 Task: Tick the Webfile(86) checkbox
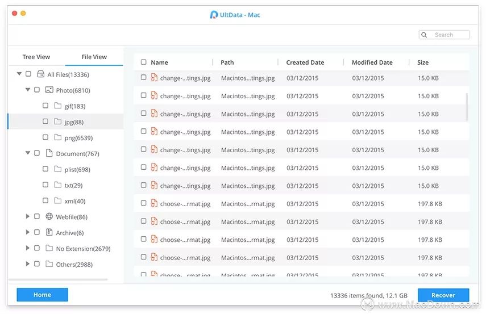pos(37,216)
